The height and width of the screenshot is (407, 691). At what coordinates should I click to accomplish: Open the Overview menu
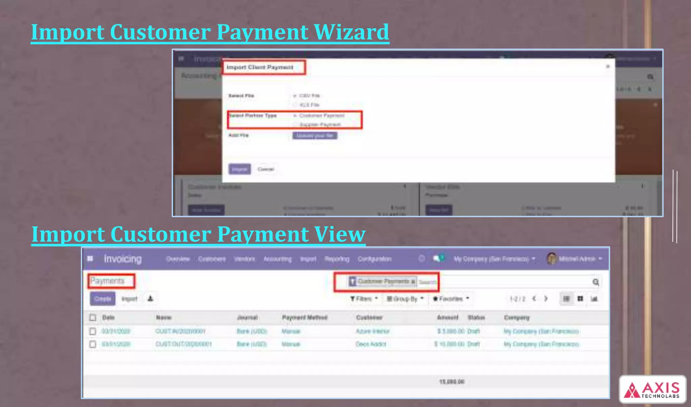coord(178,259)
